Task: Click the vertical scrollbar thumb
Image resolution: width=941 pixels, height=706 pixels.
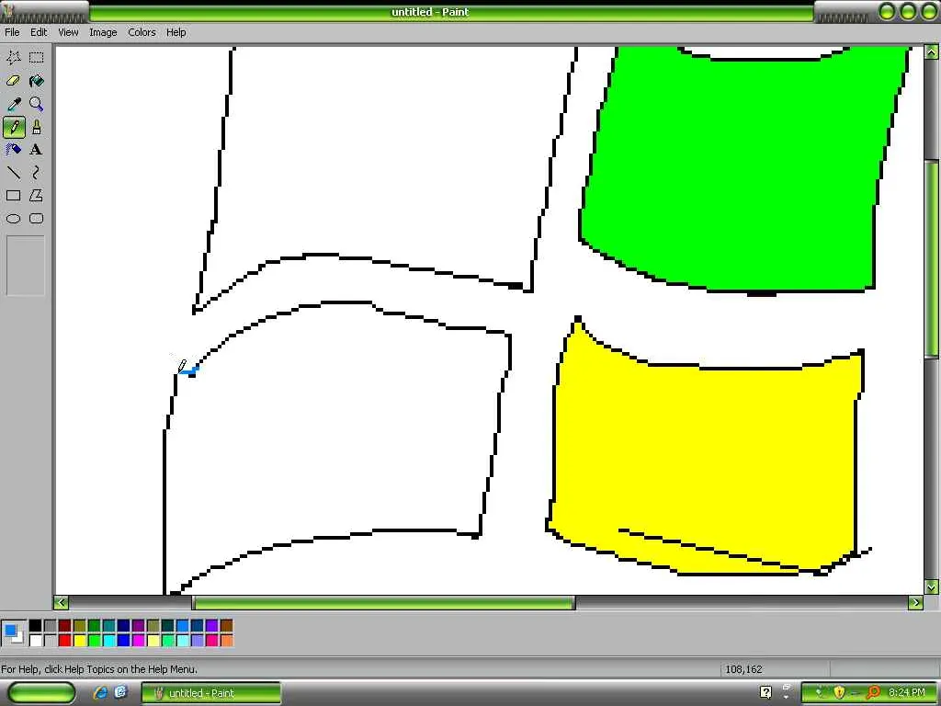Action: tap(932, 258)
